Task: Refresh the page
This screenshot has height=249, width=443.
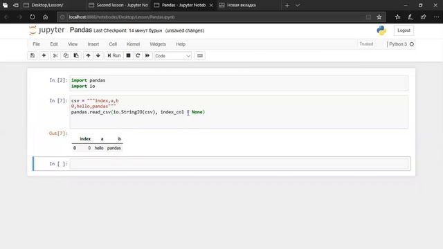Action: [33, 17]
